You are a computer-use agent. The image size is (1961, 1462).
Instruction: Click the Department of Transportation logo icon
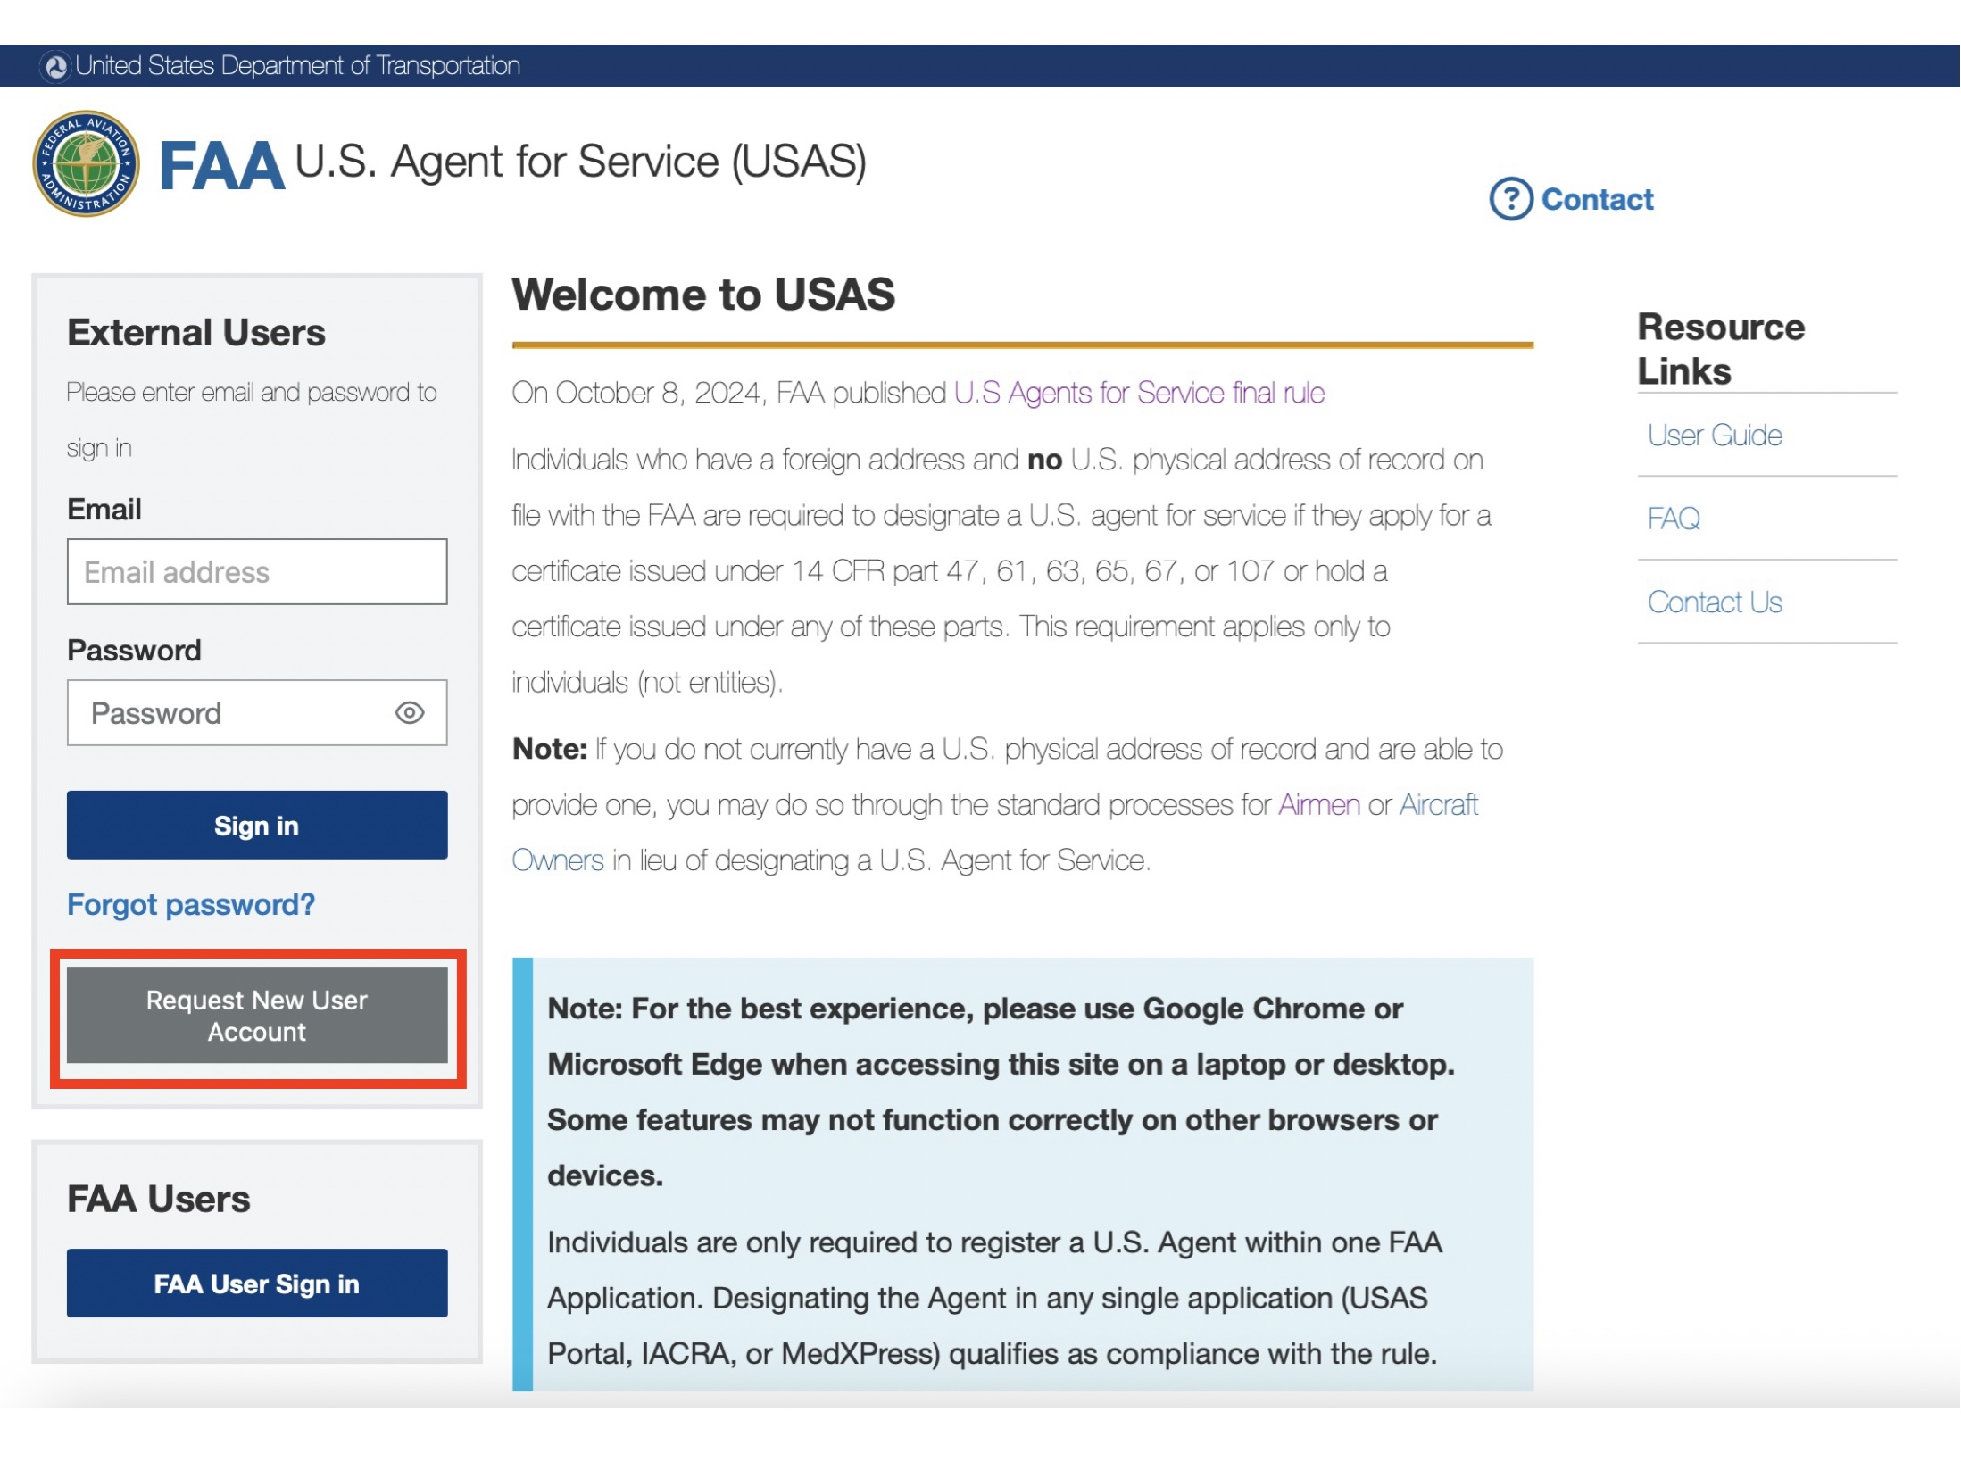click(x=56, y=64)
